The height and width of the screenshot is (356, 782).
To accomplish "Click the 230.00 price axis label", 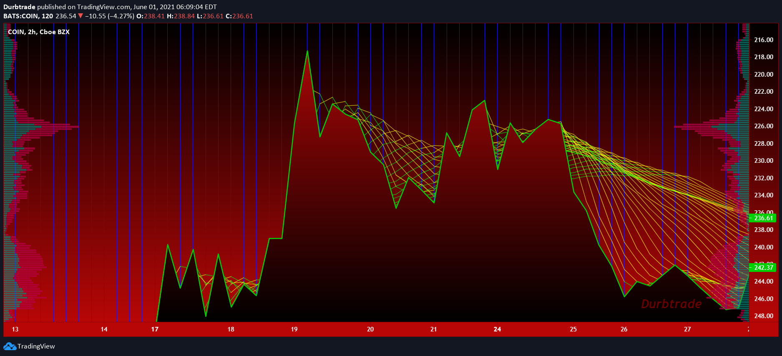I will click(x=764, y=161).
